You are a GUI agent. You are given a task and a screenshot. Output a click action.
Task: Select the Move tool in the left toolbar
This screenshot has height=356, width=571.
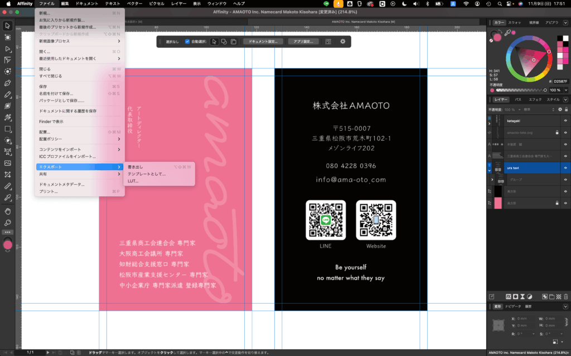[x=7, y=26]
